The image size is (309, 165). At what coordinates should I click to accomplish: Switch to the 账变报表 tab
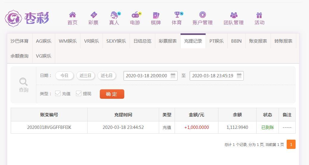click(258, 41)
